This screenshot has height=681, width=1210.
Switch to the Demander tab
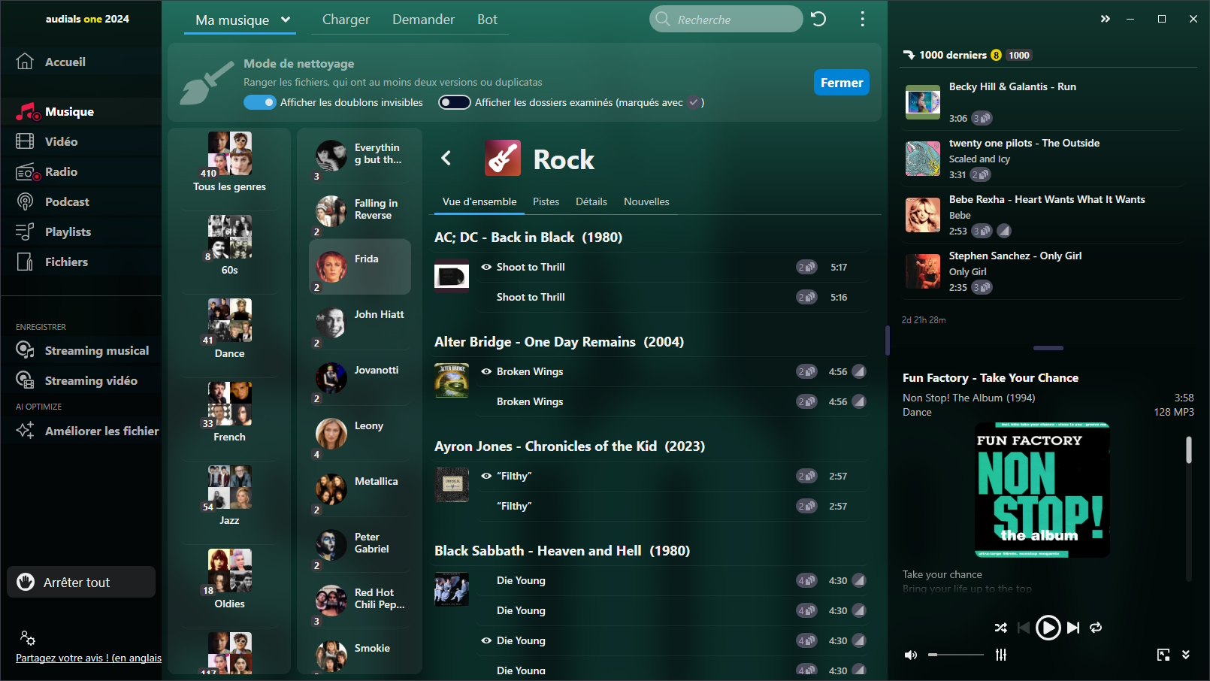pos(423,20)
